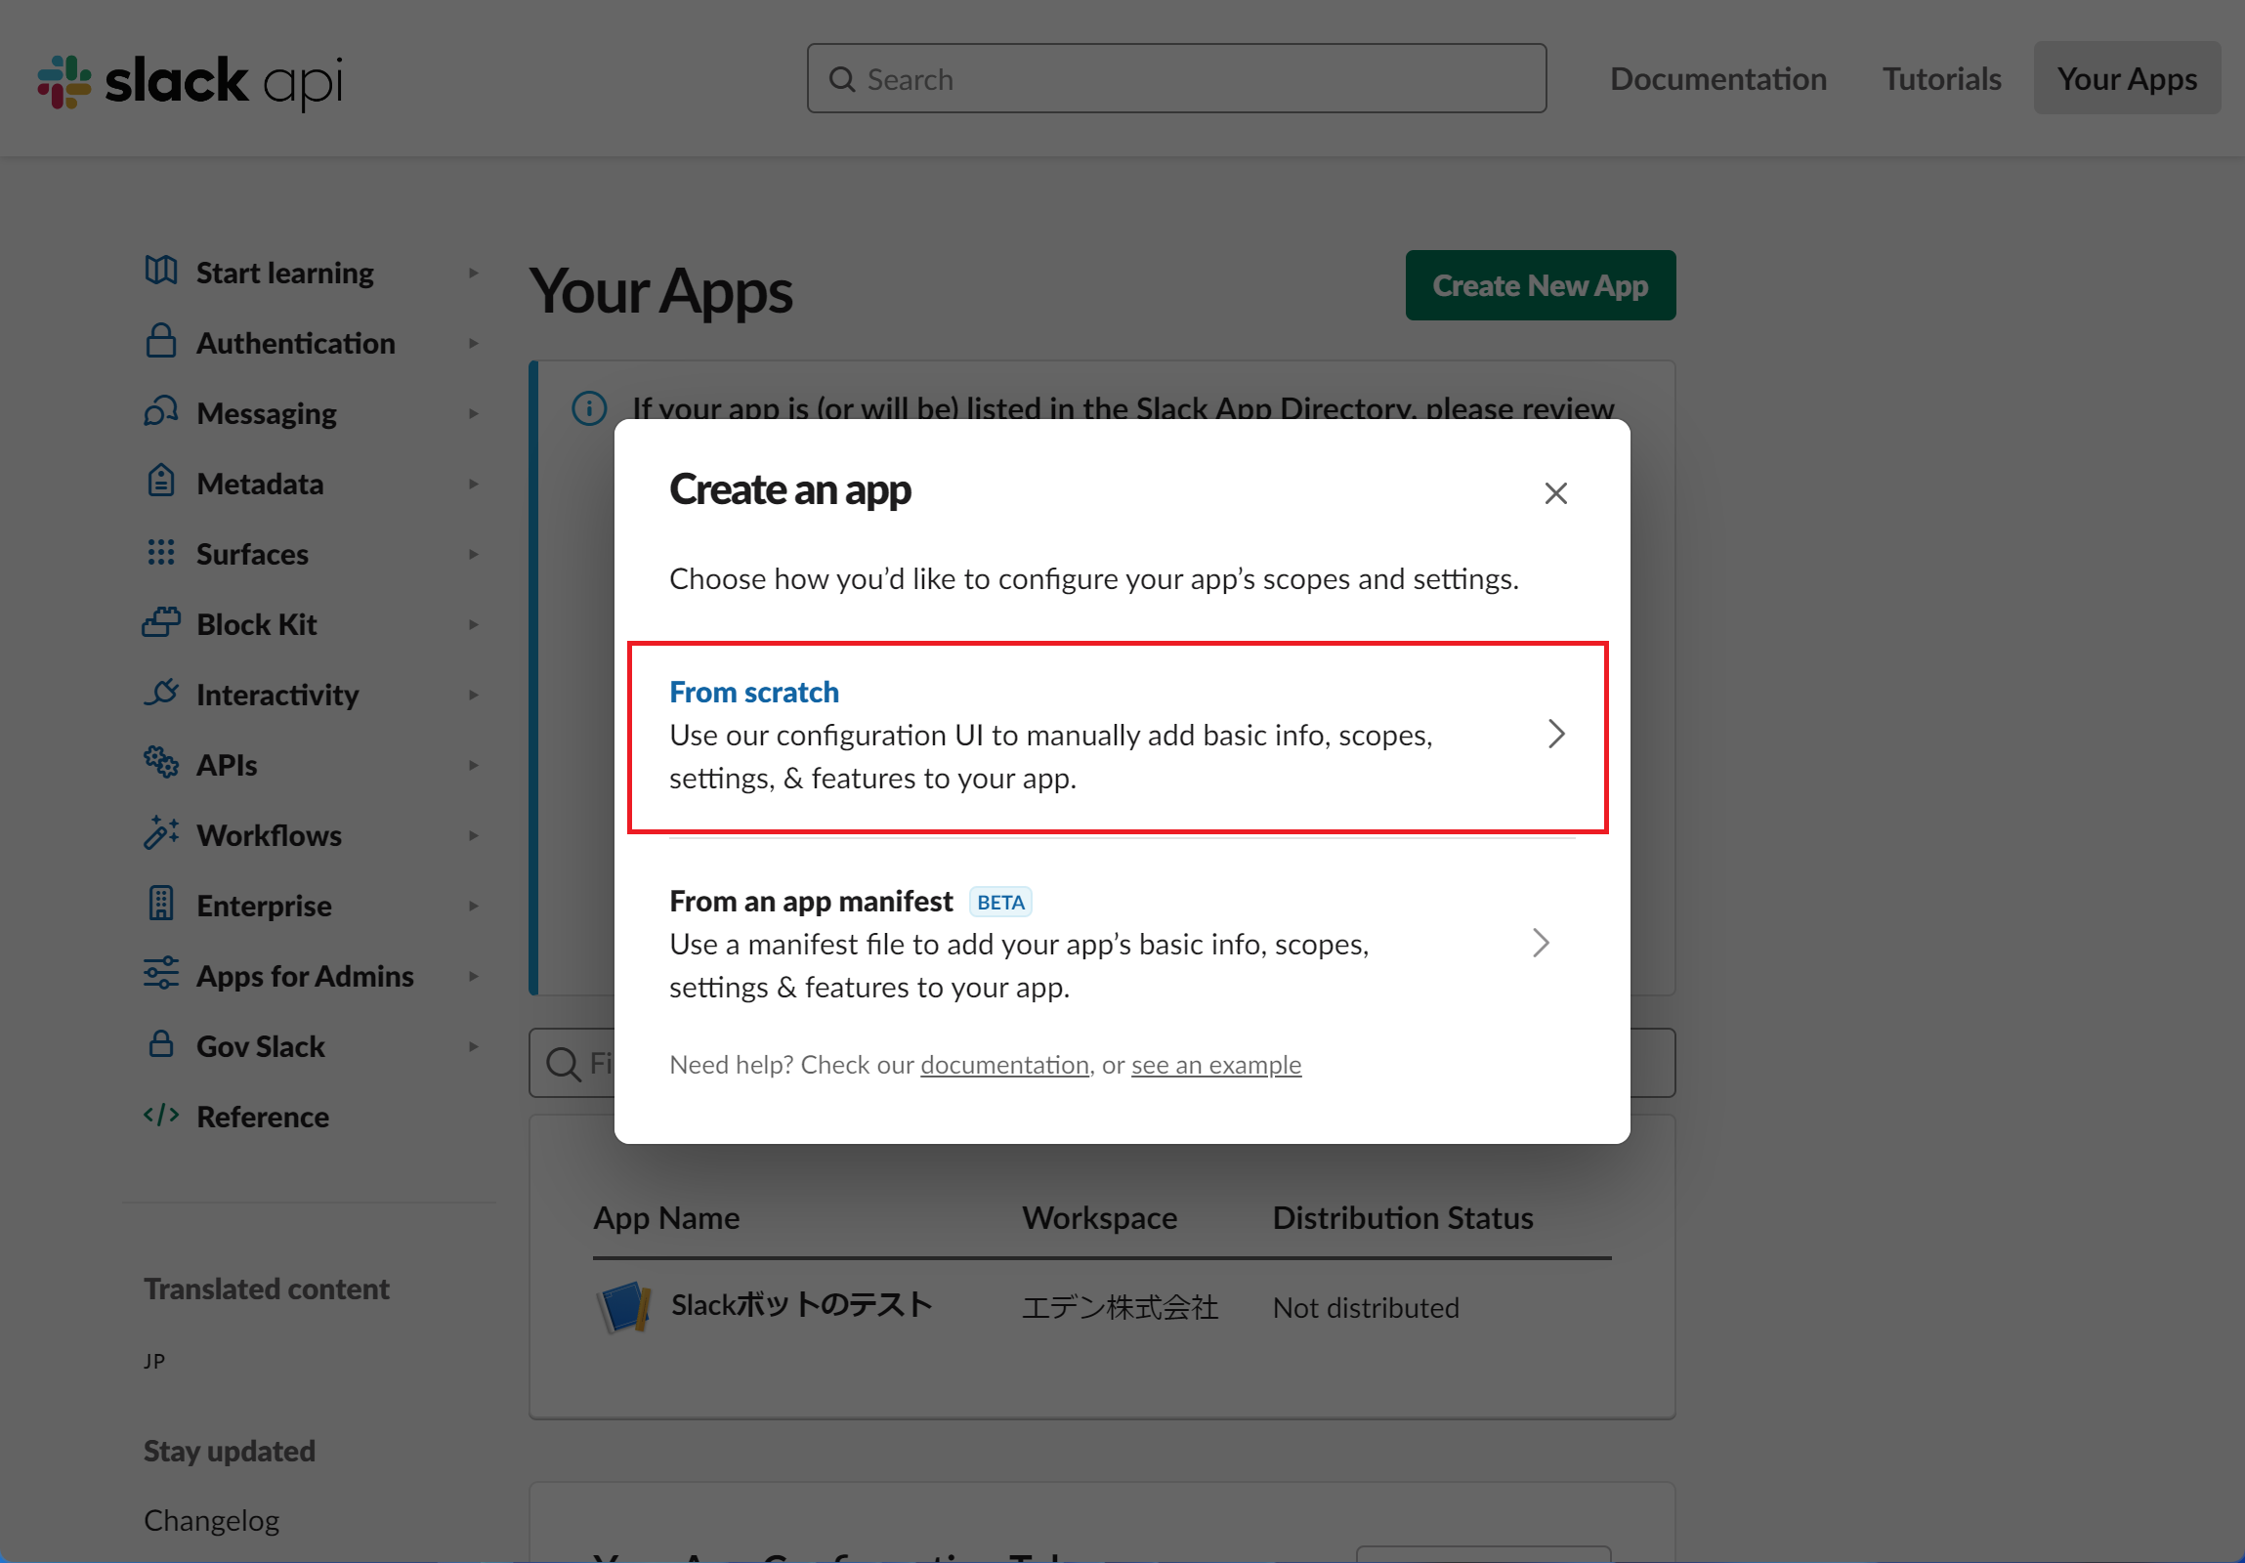Click the magnifier icon in Search box
This screenshot has height=1563, width=2245.
(x=842, y=79)
